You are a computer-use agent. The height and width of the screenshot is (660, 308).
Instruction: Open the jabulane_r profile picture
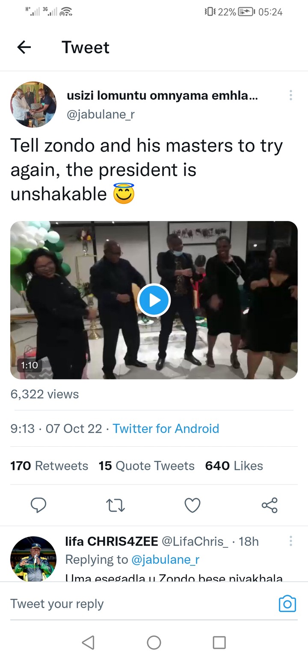[33, 105]
